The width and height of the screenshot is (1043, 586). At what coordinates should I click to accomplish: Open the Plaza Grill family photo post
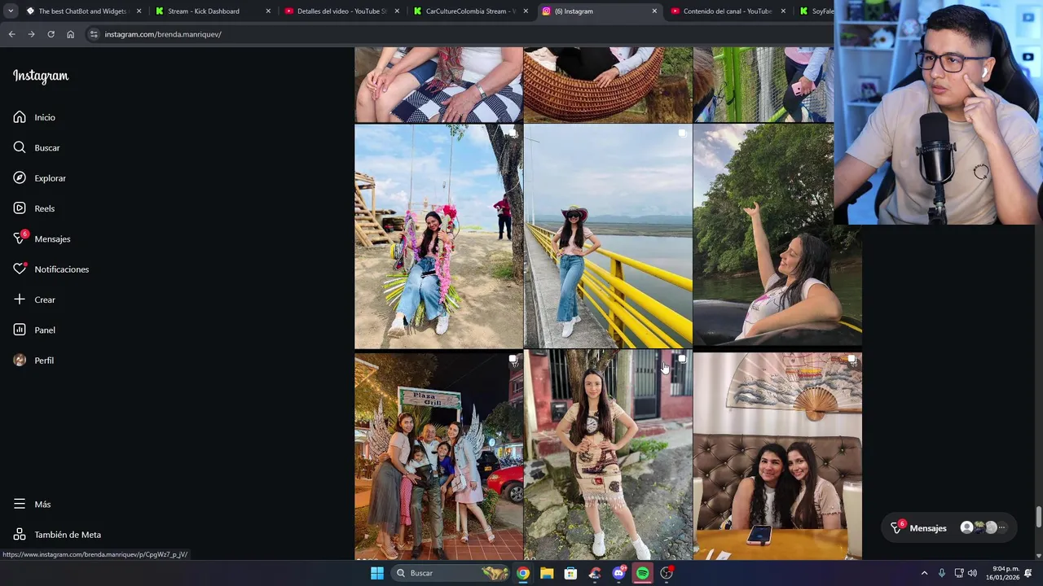pyautogui.click(x=438, y=456)
